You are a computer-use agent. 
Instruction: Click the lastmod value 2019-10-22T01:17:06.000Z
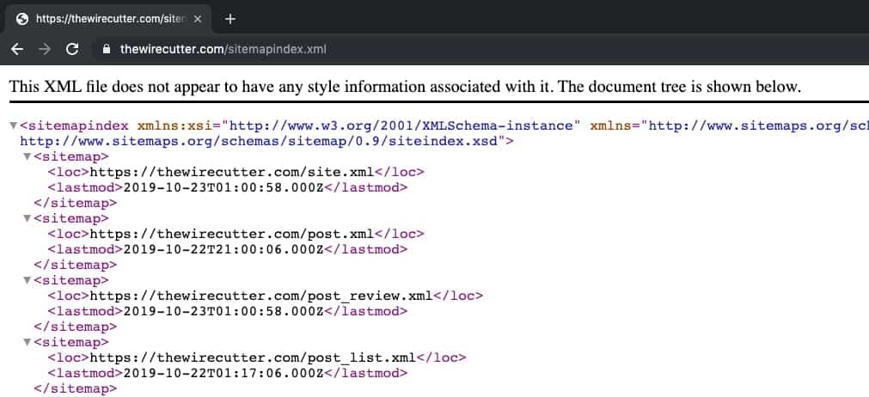223,373
